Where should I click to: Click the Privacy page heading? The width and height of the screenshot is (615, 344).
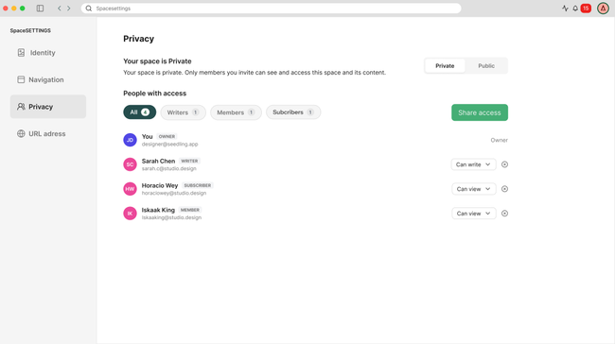pyautogui.click(x=138, y=39)
